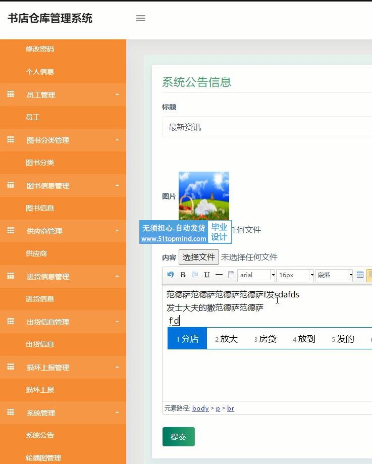This screenshot has height=464, width=372.
Task: Click grid icon beside 损坏上报管理
Action: [x=11, y=367]
